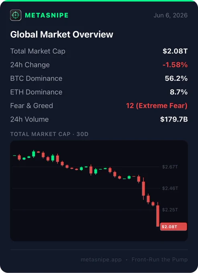
Task: Select the Jun 6, 2026 date label
Action: pyautogui.click(x=170, y=15)
